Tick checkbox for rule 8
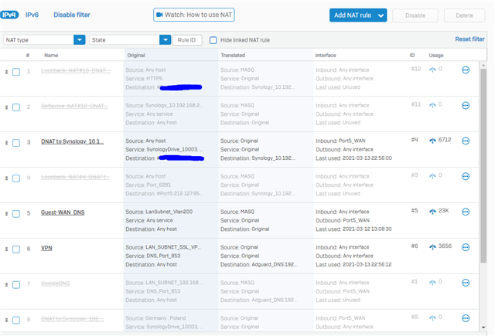The width and height of the screenshot is (495, 336). tap(16, 321)
